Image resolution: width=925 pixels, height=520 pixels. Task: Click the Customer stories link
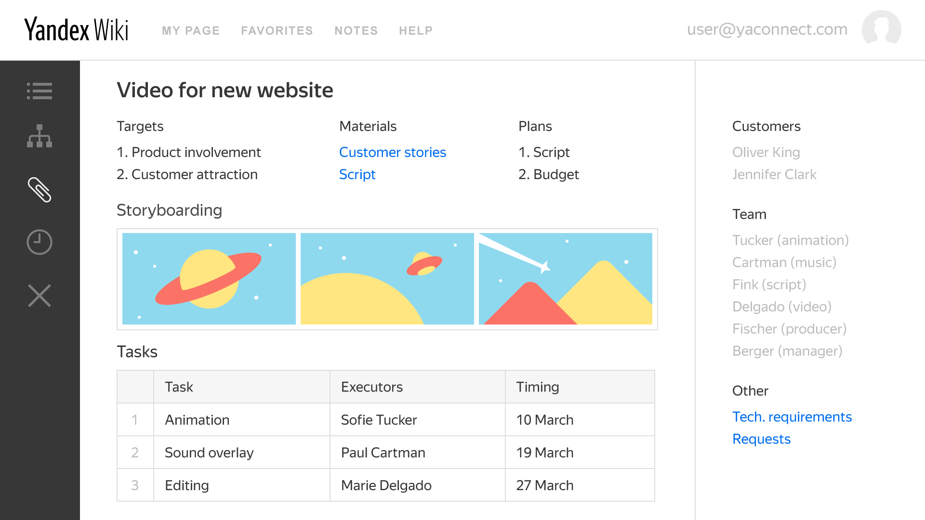(x=393, y=152)
